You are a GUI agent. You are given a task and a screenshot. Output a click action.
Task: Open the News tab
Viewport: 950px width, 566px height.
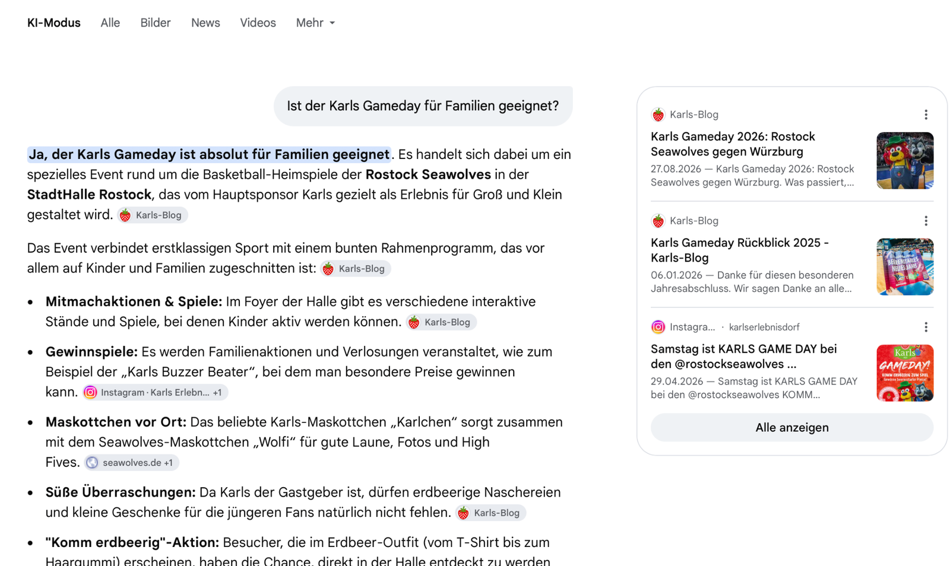click(x=205, y=23)
